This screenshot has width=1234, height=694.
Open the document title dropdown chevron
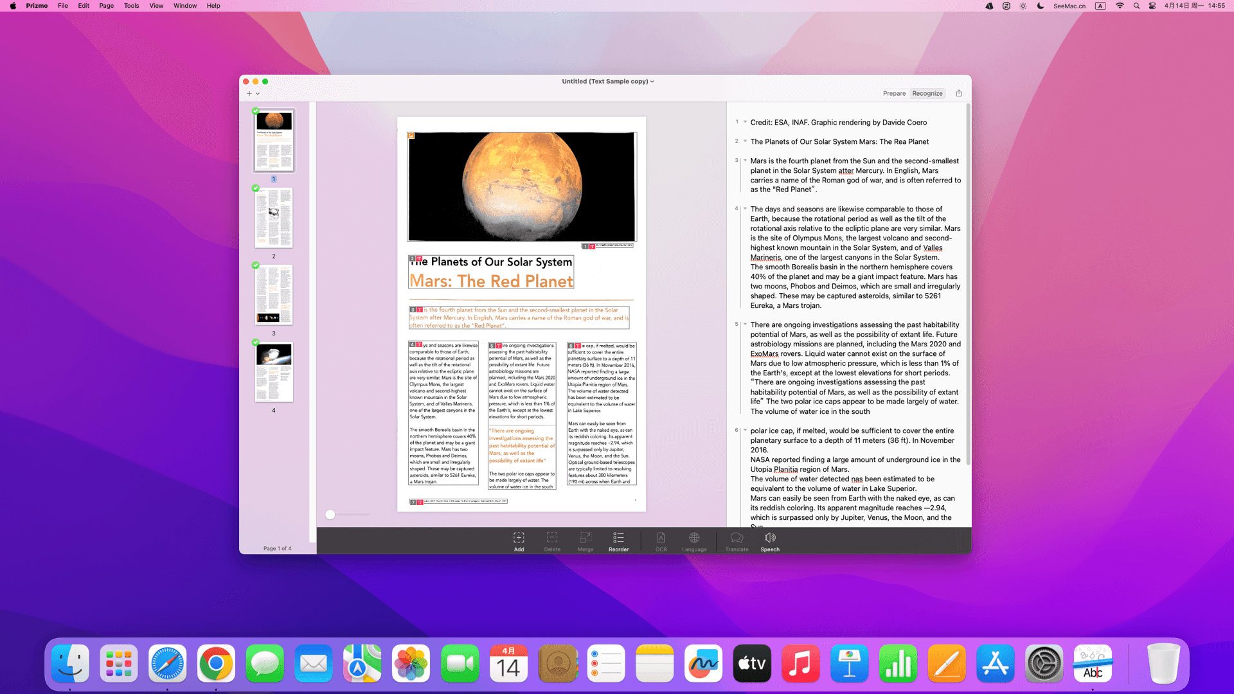tap(652, 82)
